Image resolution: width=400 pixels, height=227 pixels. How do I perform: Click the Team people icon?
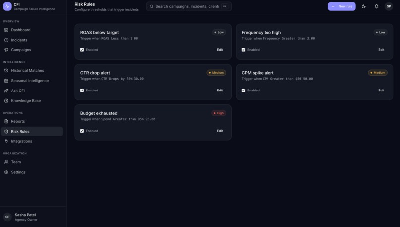[x=6, y=162]
